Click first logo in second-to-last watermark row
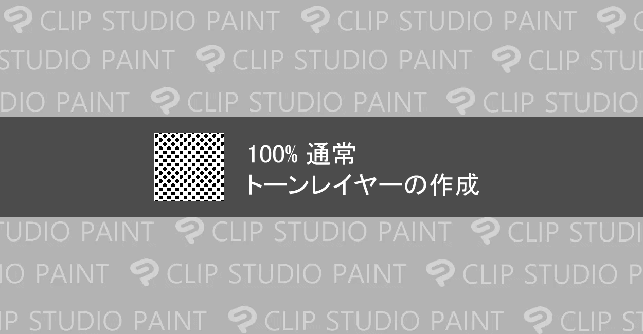The height and width of the screenshot is (334, 643). tap(146, 272)
